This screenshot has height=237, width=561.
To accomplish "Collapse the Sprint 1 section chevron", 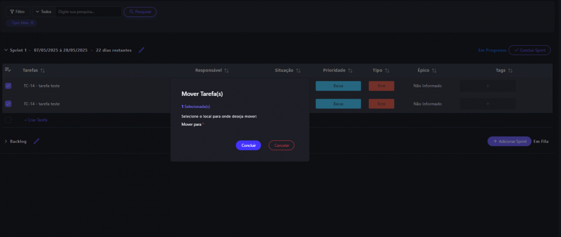I will pyautogui.click(x=6, y=50).
